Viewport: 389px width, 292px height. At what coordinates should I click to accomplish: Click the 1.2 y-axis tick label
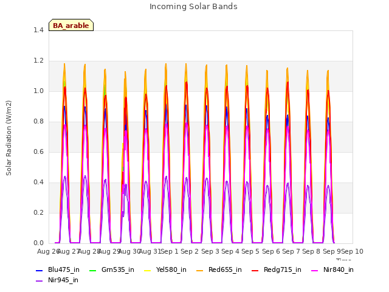point(38,61)
